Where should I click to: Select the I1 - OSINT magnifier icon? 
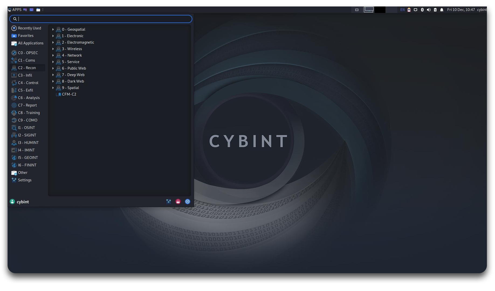(14, 128)
